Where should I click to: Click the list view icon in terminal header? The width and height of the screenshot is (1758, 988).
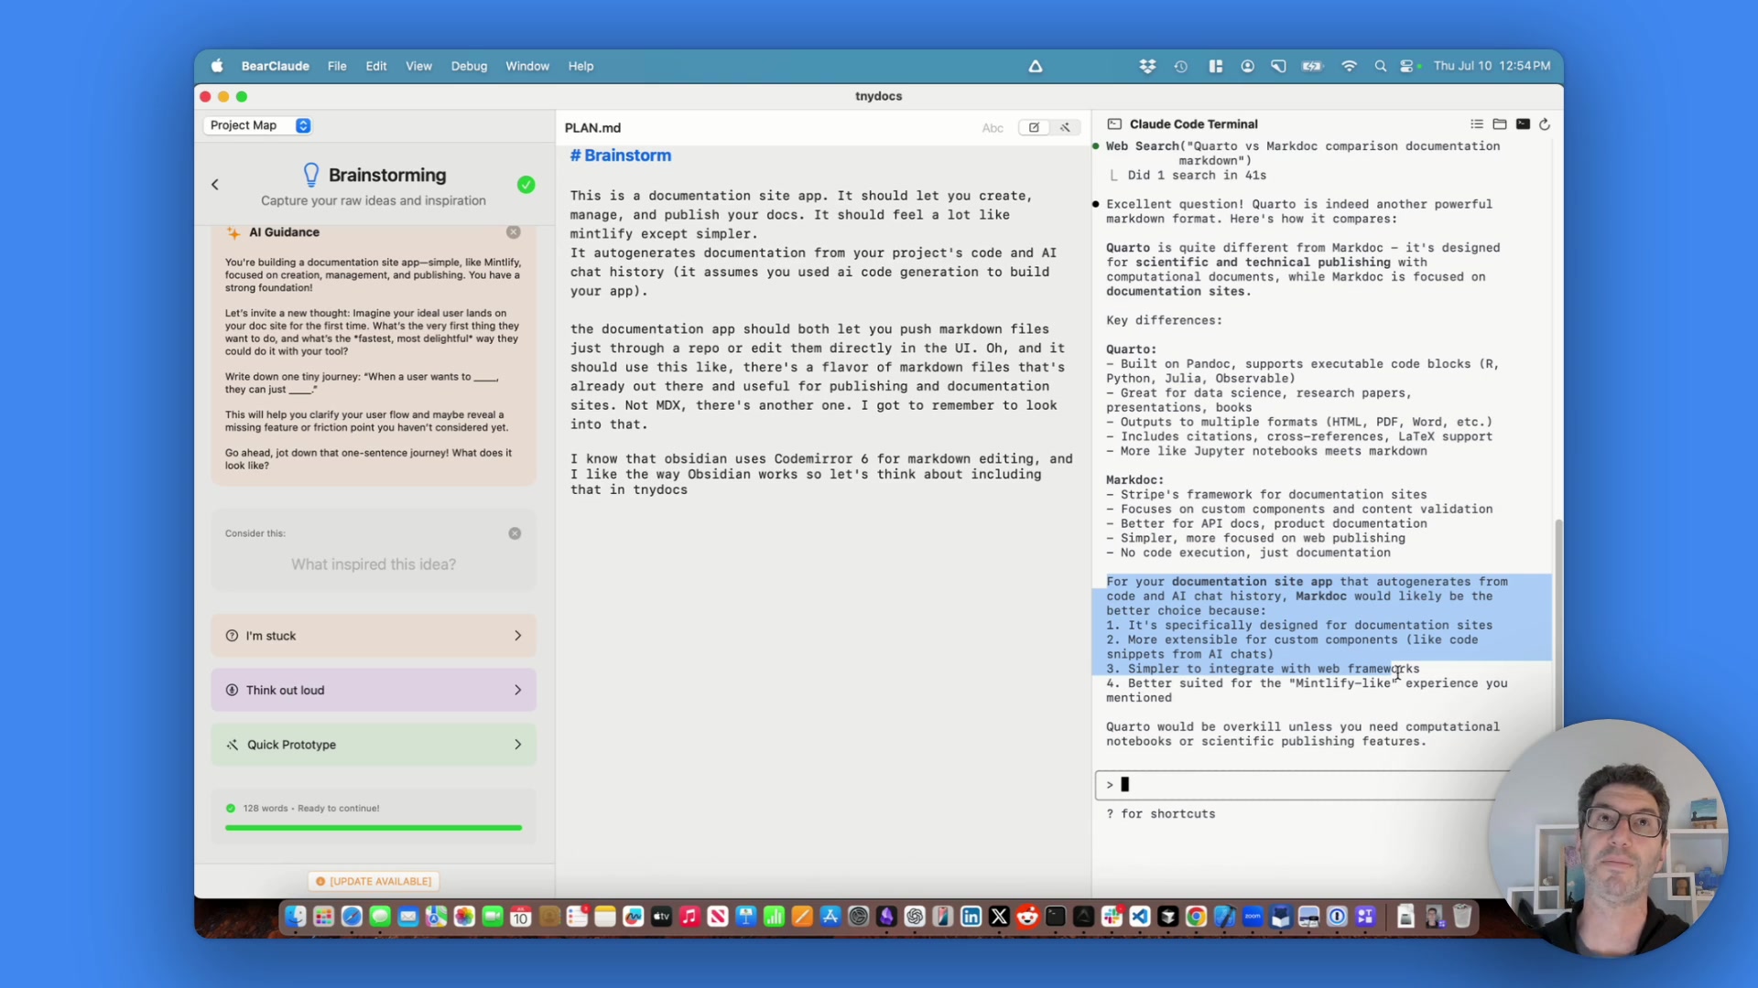pos(1476,124)
